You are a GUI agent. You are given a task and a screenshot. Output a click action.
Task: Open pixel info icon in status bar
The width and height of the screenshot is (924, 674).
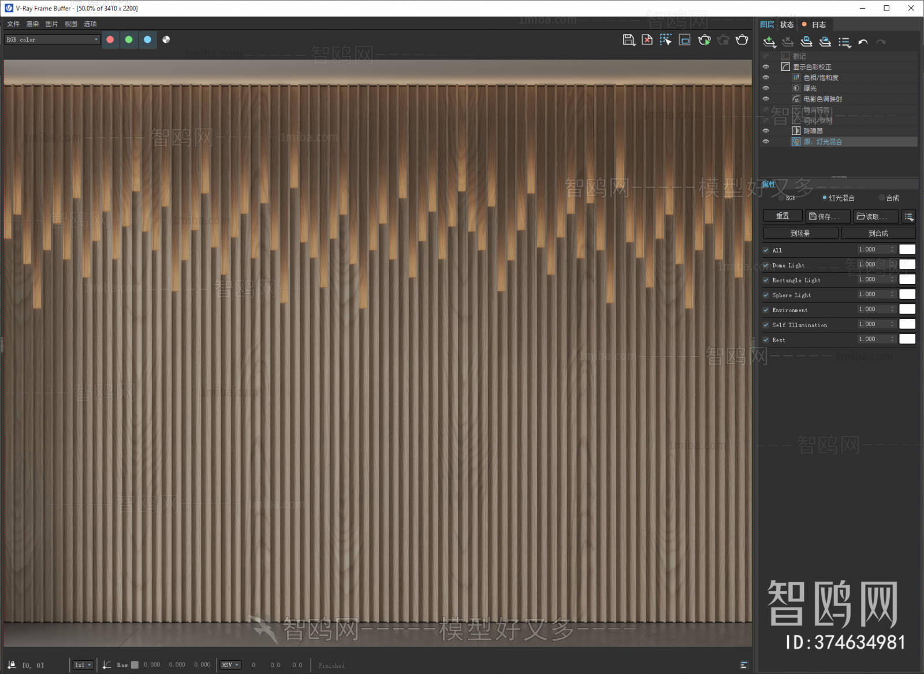point(11,665)
